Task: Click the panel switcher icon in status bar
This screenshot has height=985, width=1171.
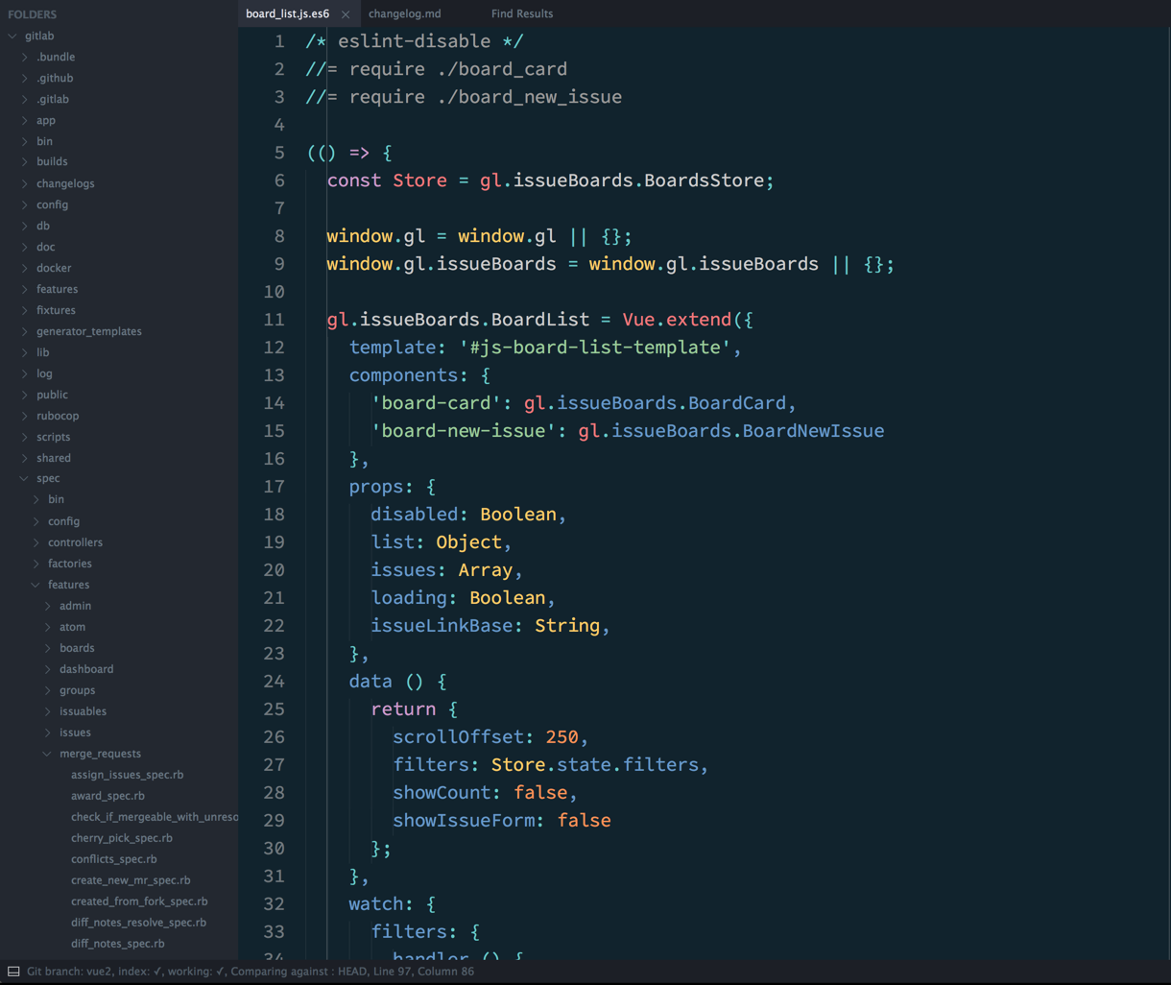Action: point(13,972)
